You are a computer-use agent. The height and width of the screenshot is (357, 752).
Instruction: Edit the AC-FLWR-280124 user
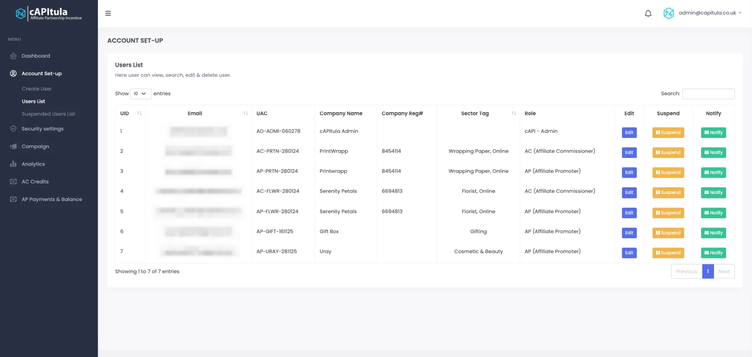tap(629, 193)
